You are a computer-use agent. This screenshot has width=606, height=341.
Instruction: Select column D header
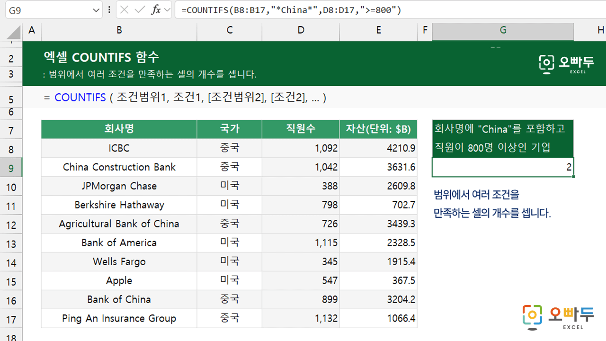[301, 30]
